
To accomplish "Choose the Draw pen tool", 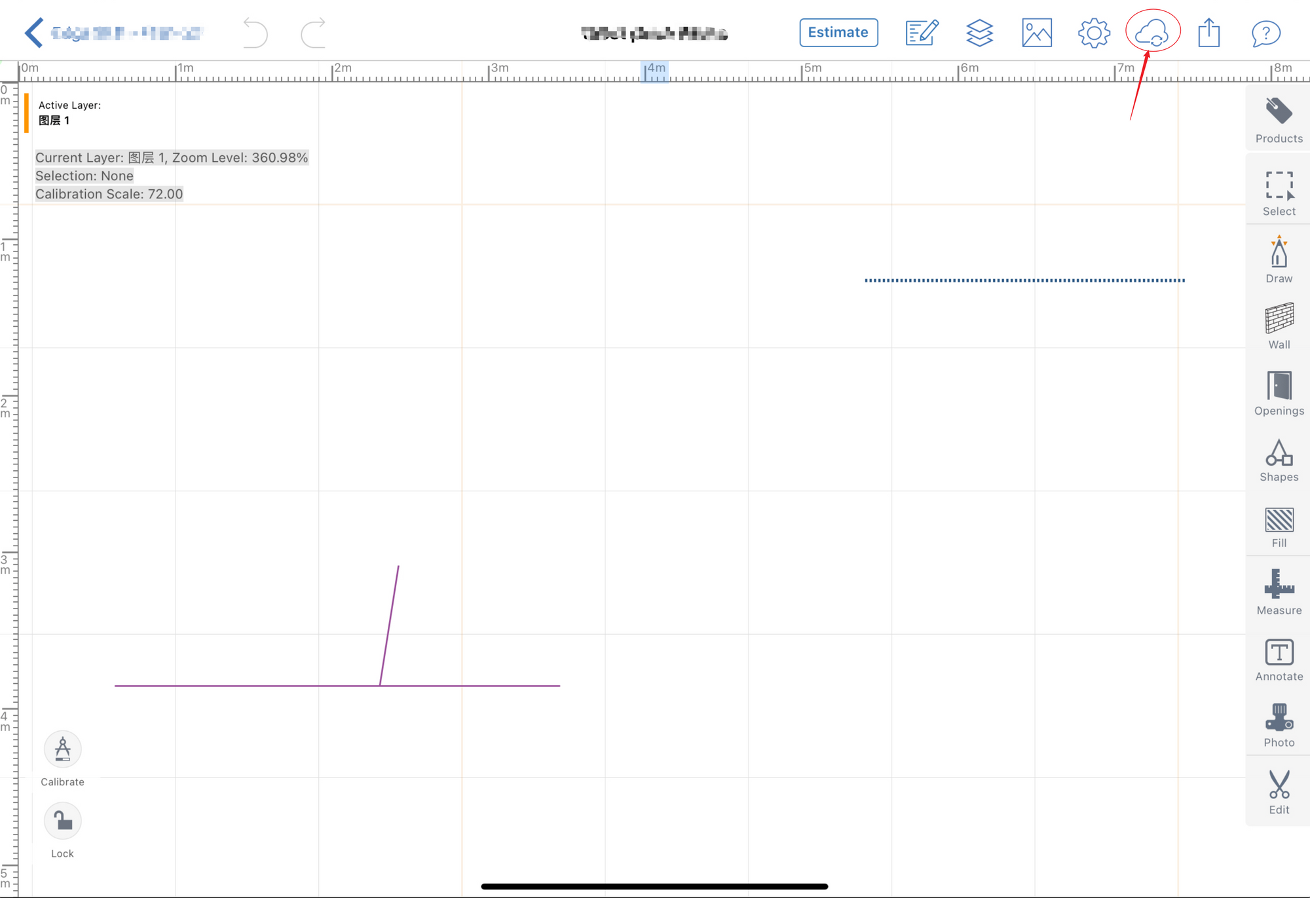I will [x=1279, y=259].
